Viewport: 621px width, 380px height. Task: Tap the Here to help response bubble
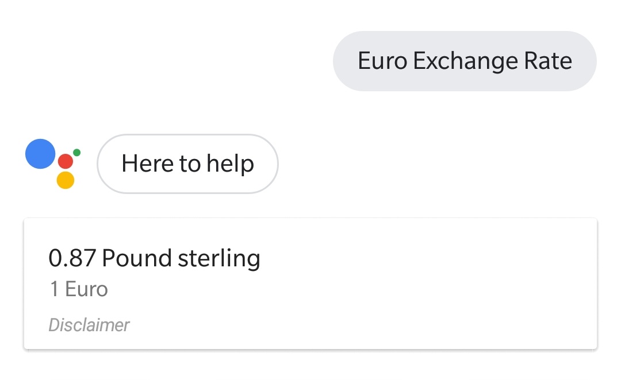187,164
